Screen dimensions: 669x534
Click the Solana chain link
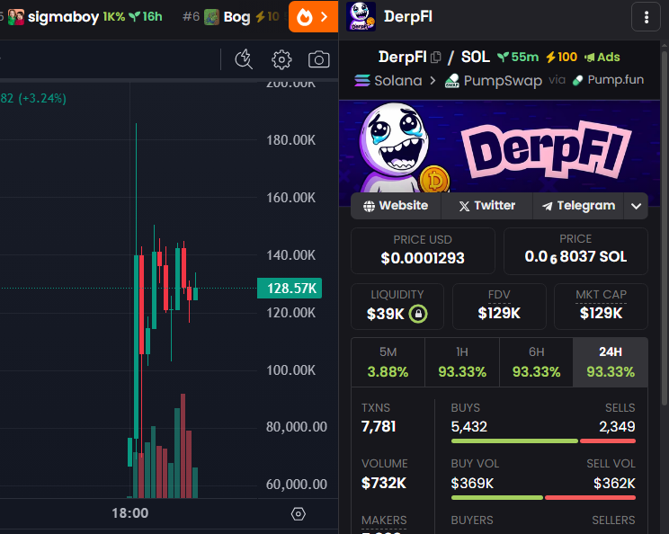[388, 80]
